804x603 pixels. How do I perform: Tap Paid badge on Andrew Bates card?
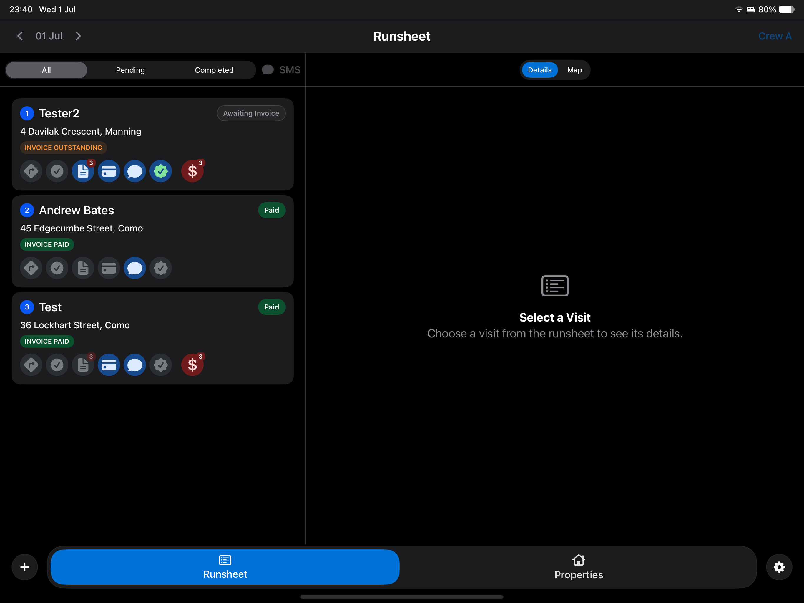(x=272, y=210)
